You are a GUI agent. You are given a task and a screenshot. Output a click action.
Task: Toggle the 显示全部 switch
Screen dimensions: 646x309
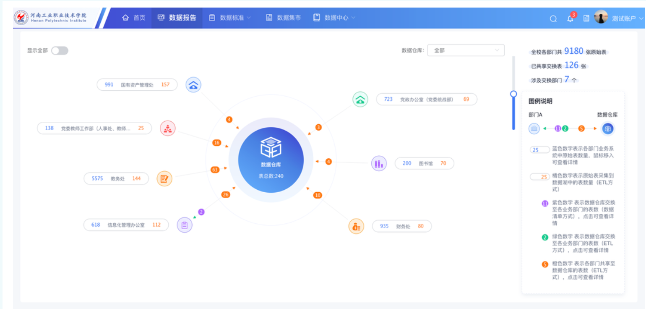tap(59, 50)
